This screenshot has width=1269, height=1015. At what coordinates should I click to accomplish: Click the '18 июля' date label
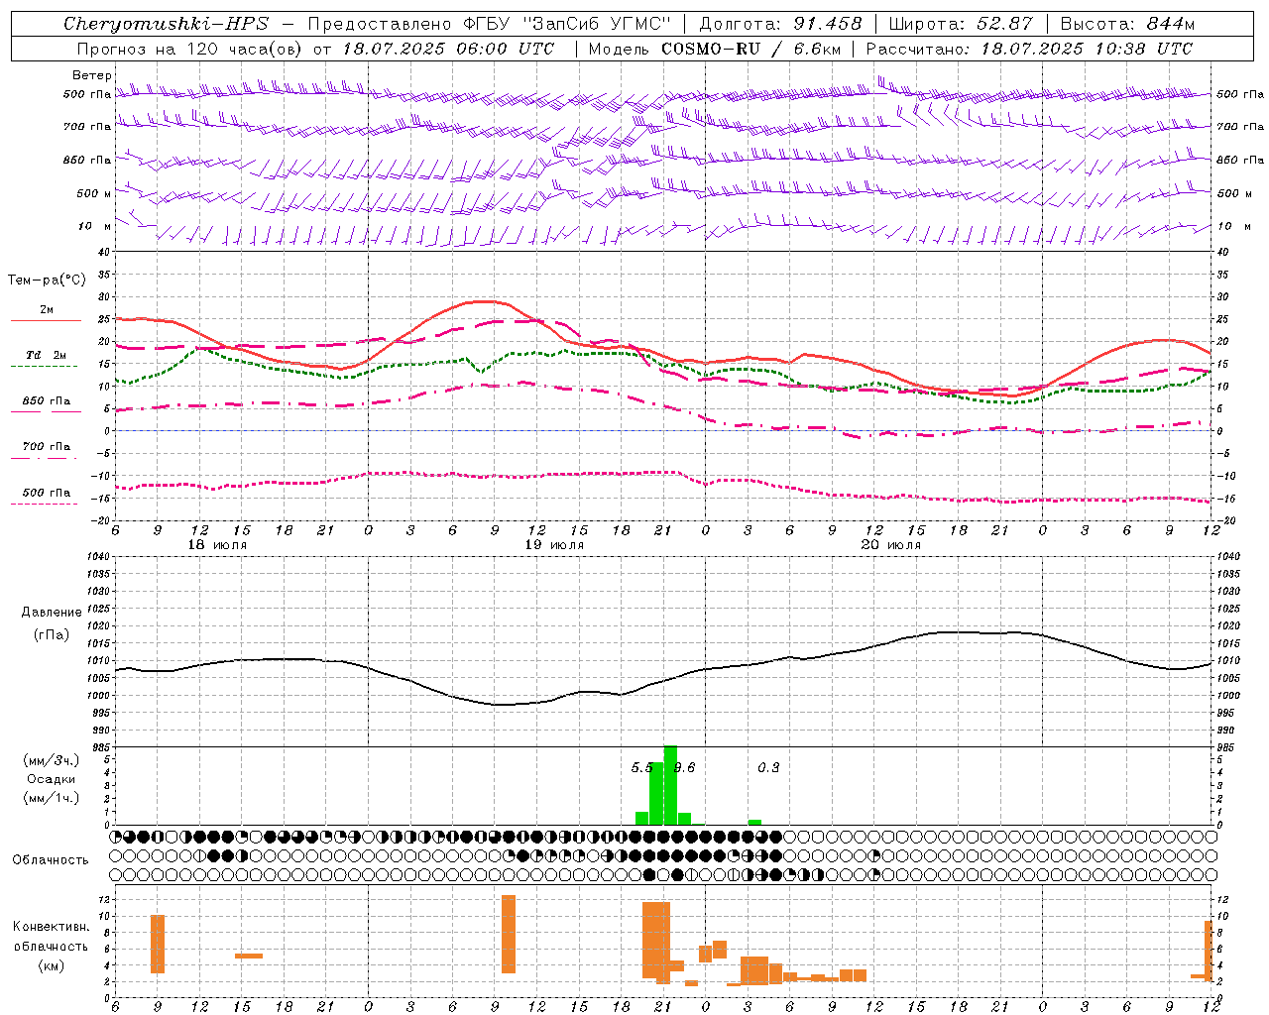point(217,545)
